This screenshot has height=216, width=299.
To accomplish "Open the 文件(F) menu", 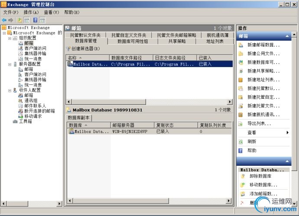I will [x=11, y=13].
